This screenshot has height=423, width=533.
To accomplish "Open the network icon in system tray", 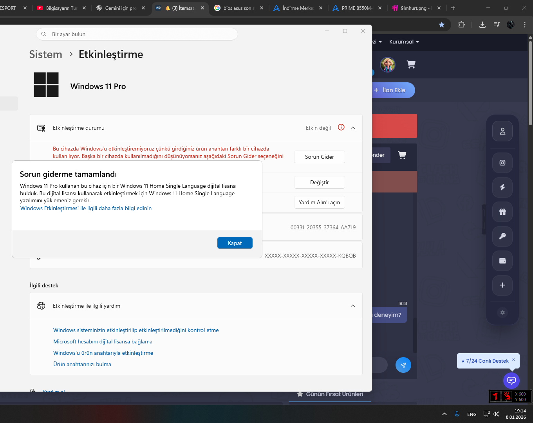I will pos(487,414).
